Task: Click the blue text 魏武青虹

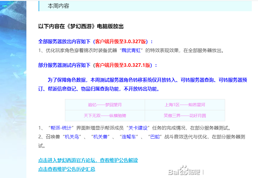Action: (x=131, y=50)
